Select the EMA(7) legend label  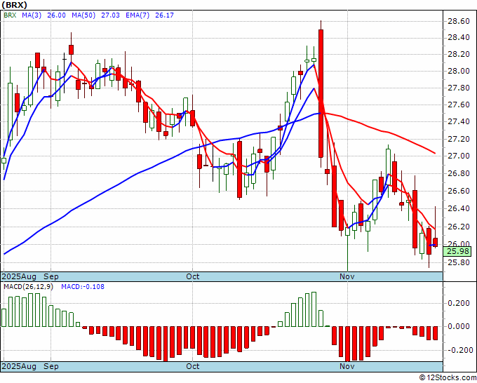137,15
